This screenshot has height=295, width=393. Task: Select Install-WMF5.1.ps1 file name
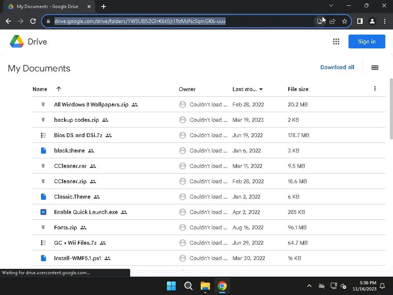tap(78, 258)
